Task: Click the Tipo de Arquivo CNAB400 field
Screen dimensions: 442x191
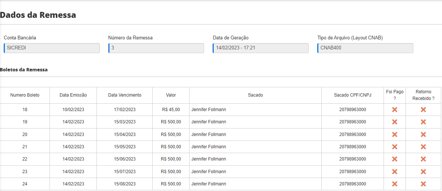Action: pos(365,48)
